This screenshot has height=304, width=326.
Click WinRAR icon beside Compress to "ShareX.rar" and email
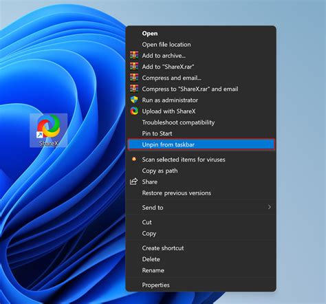pyautogui.click(x=134, y=89)
